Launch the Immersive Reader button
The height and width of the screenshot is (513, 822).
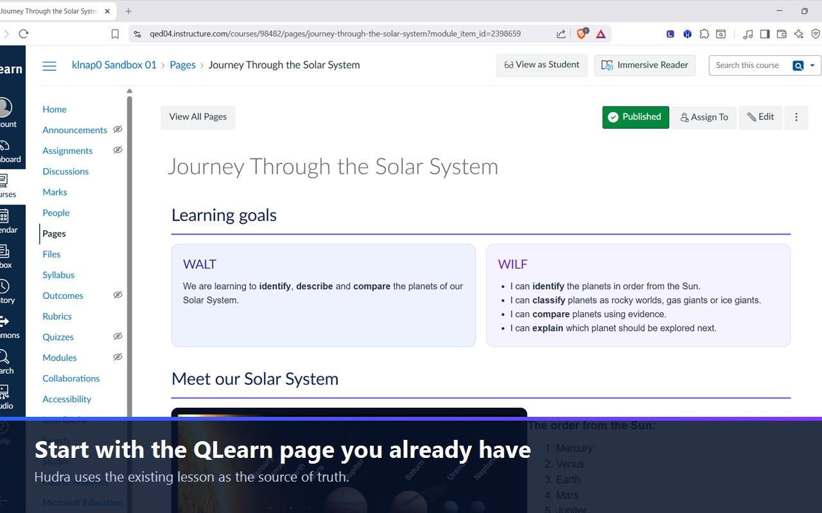[x=645, y=65]
